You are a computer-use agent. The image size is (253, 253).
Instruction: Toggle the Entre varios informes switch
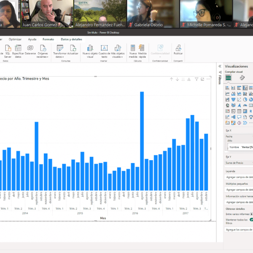252,214
